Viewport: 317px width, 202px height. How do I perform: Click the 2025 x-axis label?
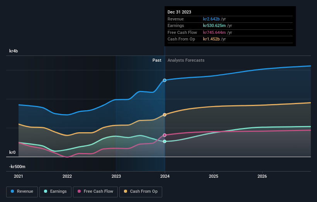click(x=214, y=176)
